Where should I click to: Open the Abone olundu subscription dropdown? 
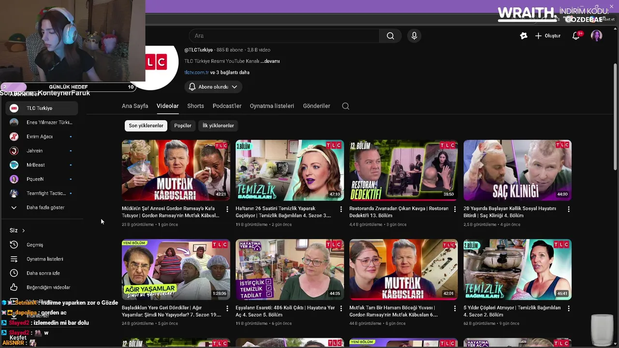pyautogui.click(x=213, y=87)
